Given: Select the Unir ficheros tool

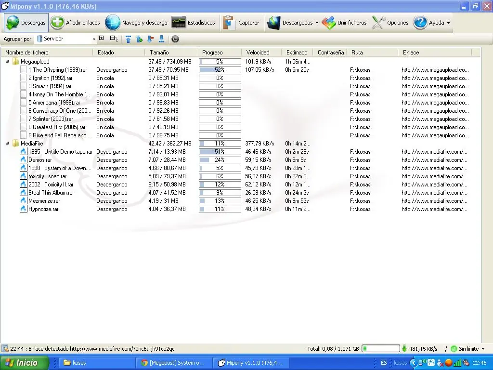Looking at the screenshot, I should (x=344, y=23).
